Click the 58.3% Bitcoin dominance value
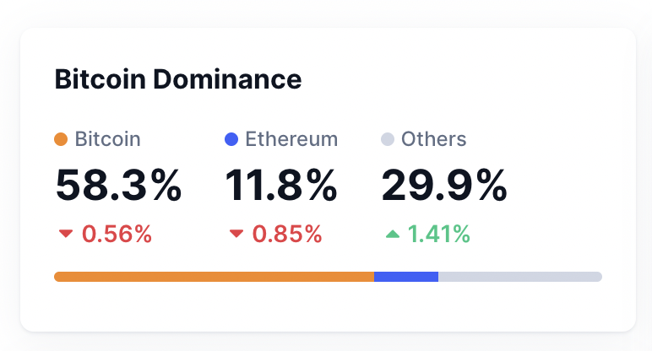The image size is (652, 351). (118, 185)
